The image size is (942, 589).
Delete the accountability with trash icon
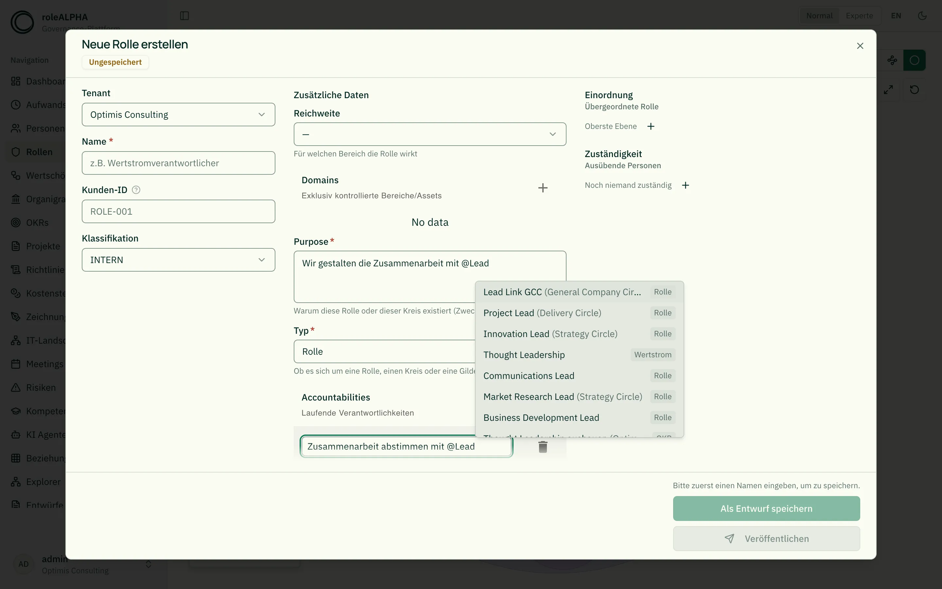[543, 447]
